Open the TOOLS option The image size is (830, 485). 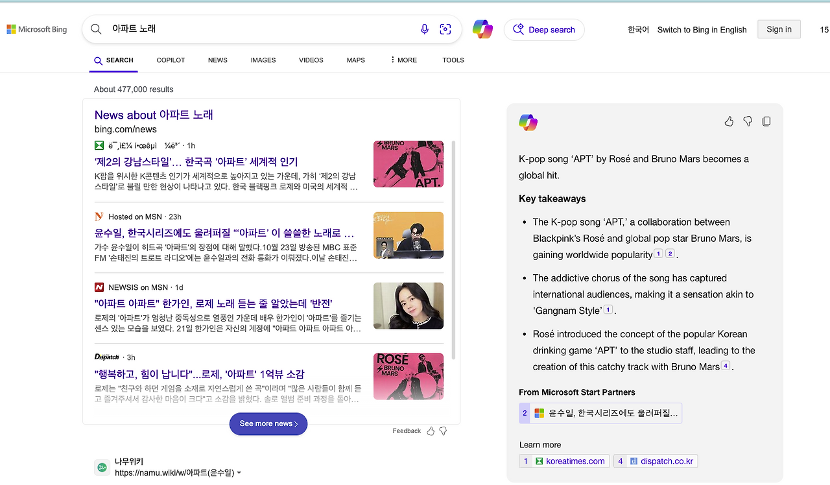[453, 60]
